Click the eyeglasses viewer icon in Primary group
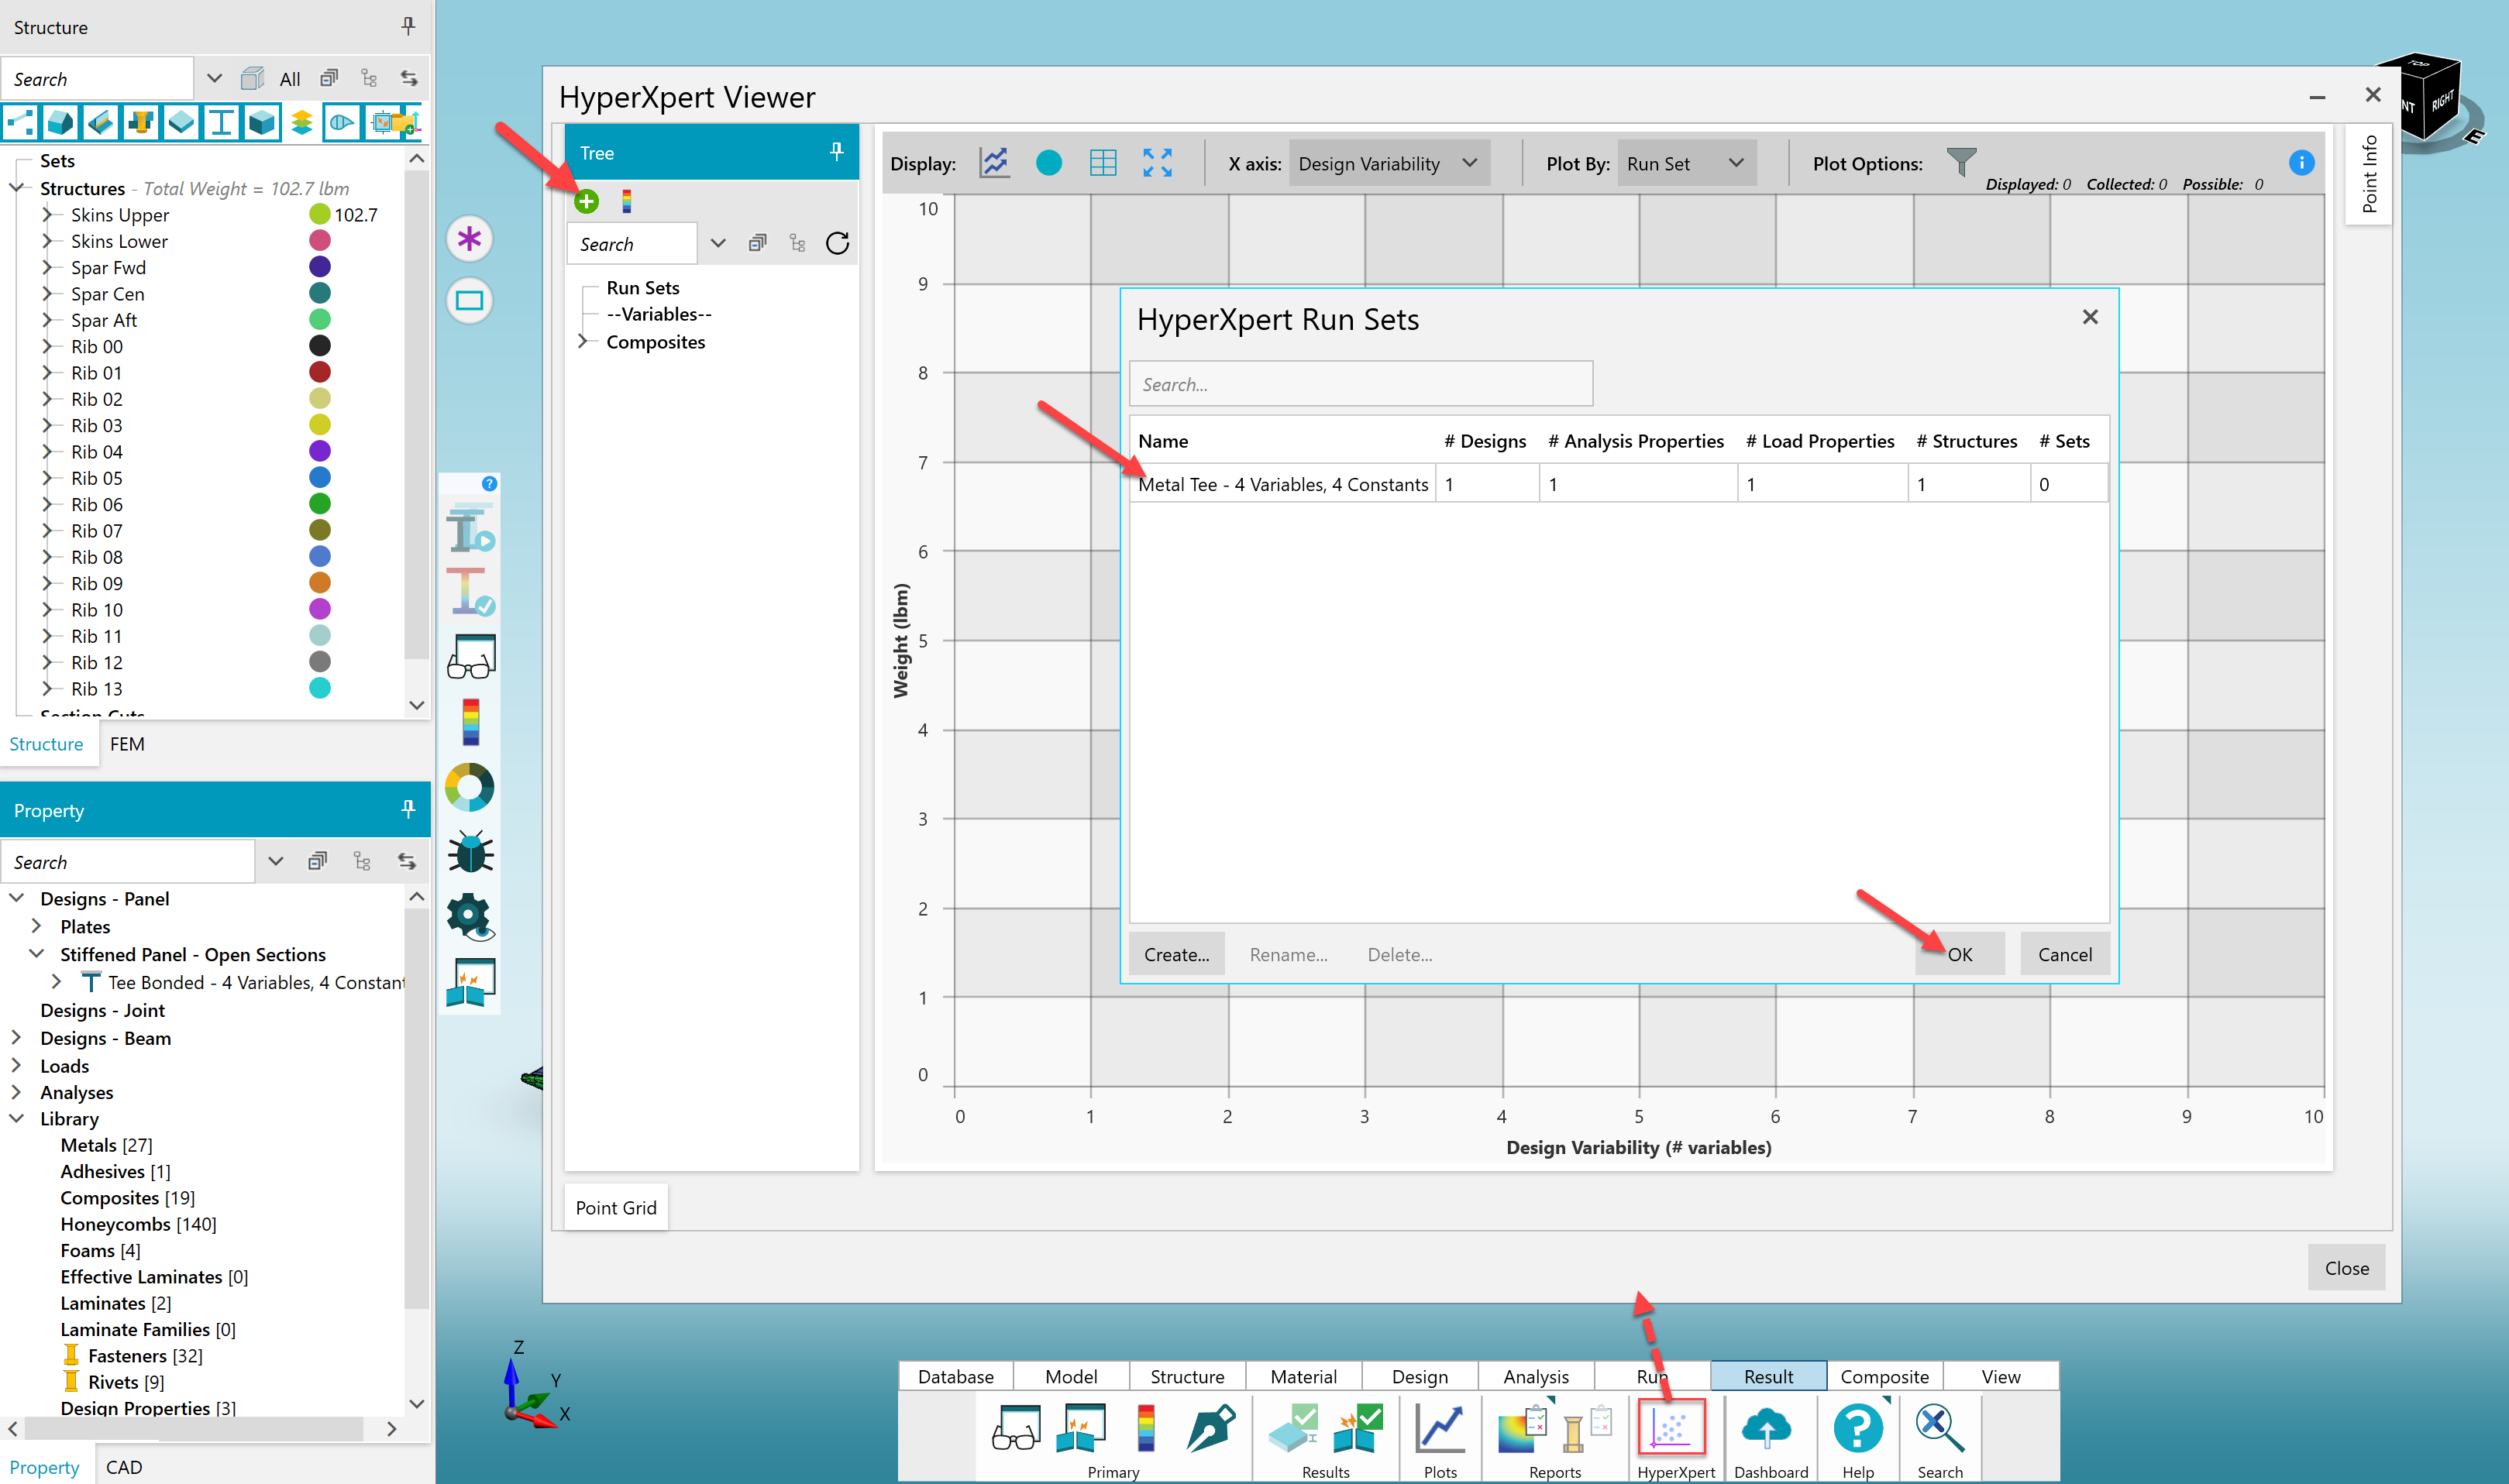 (1017, 1428)
